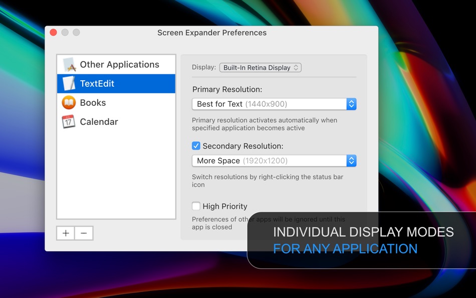Image resolution: width=476 pixels, height=298 pixels.
Task: Click the Secondary Resolution label text
Action: tap(243, 146)
